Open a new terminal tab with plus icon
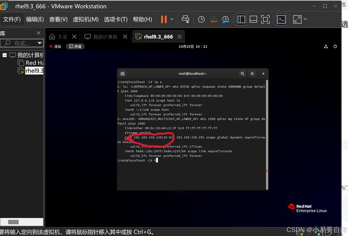Screen dimensions: 348x236 122,74
